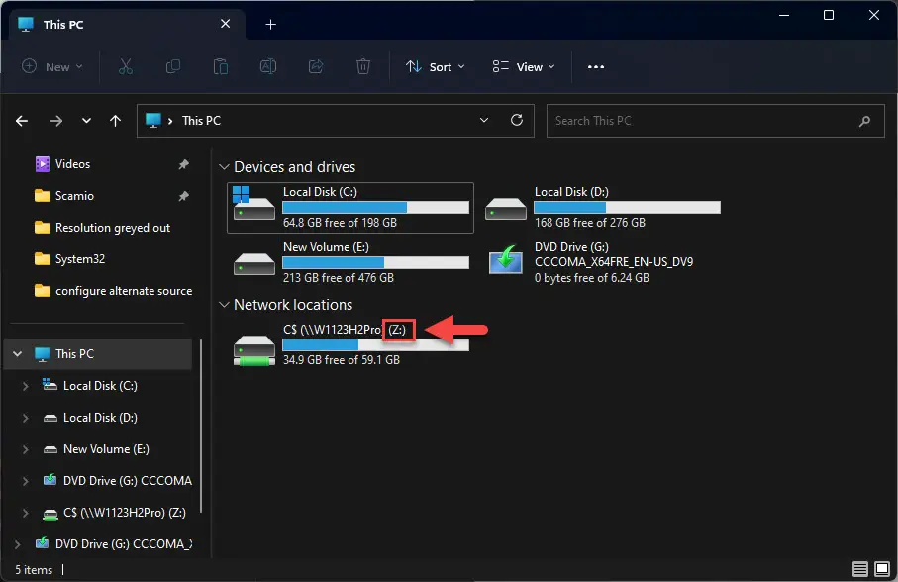Viewport: 898px width, 582px height.
Task: Open search within This PC
Action: [x=715, y=120]
